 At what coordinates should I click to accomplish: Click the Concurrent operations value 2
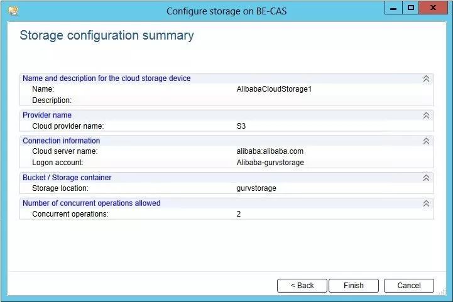pos(239,214)
